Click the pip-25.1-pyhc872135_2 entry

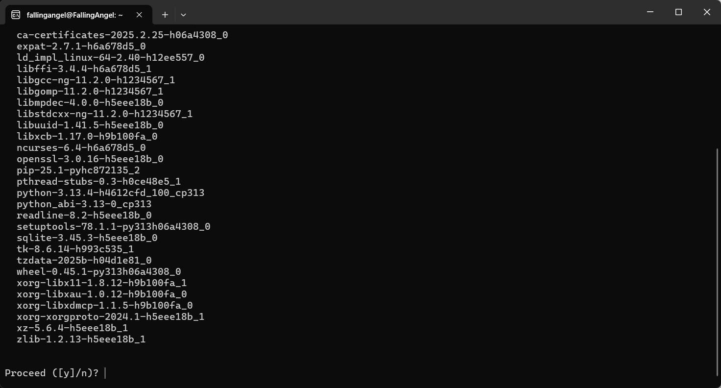tap(78, 170)
